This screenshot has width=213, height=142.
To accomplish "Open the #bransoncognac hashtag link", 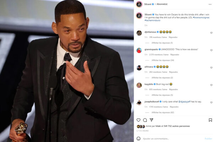I will click(201, 17).
